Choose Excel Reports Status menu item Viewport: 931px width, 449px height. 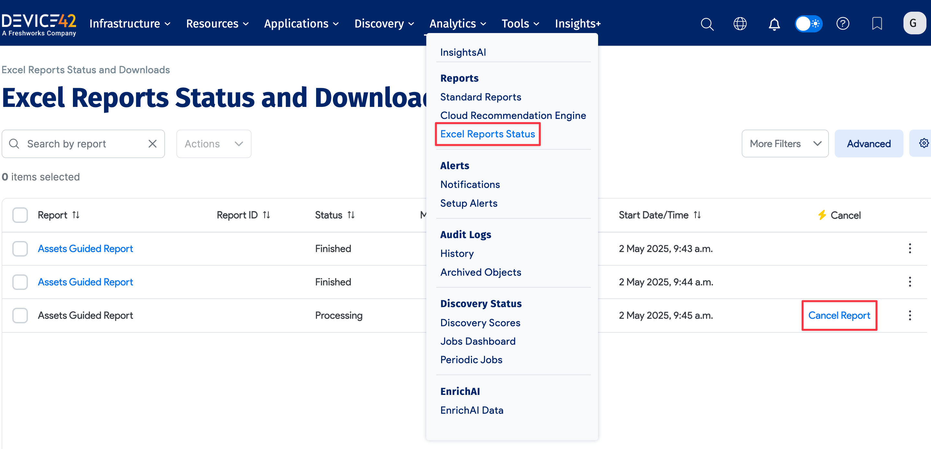(487, 134)
